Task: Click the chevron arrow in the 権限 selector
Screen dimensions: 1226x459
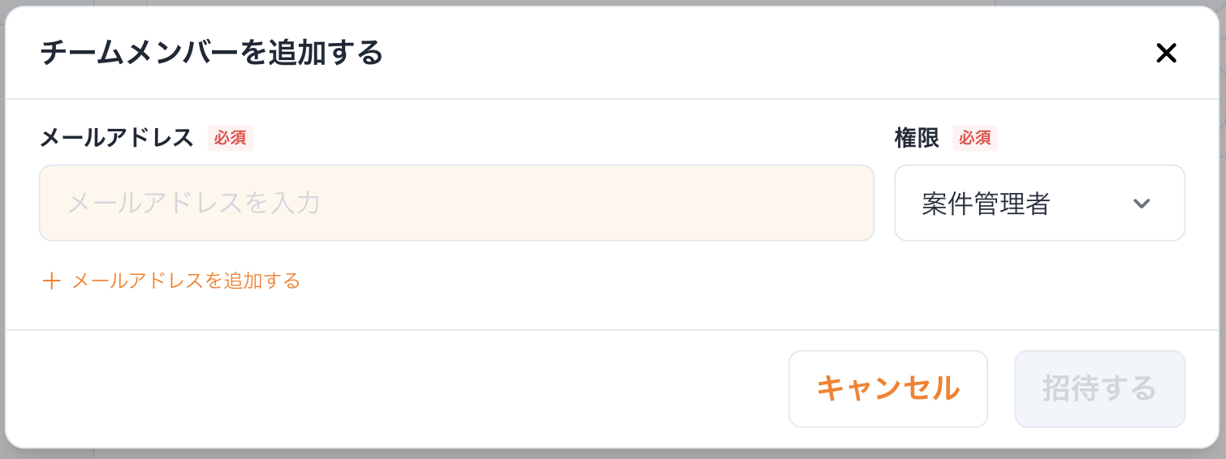Action: 1142,204
